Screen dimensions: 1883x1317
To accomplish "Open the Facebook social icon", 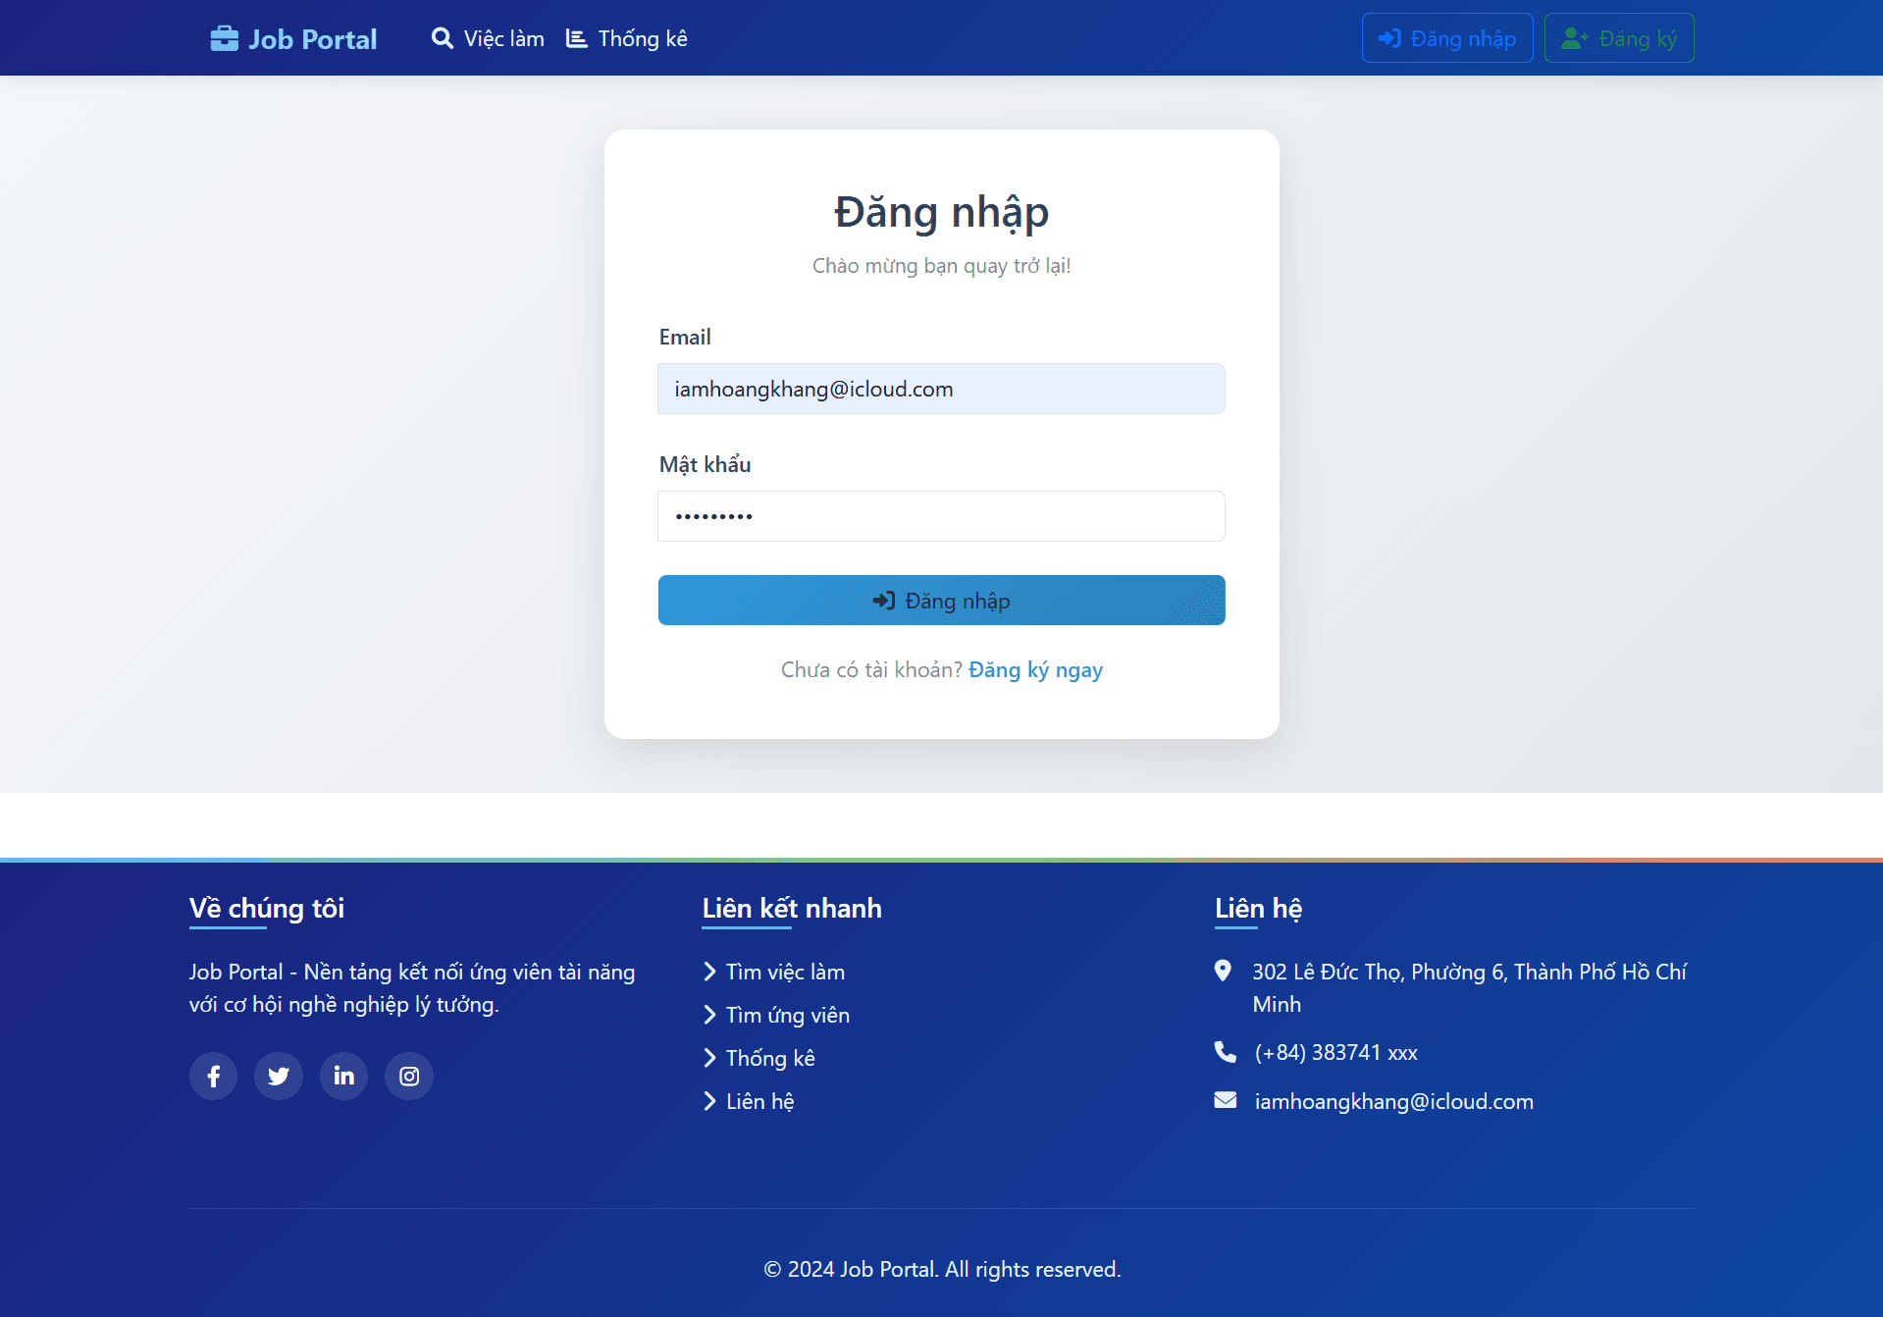I will pyautogui.click(x=213, y=1076).
